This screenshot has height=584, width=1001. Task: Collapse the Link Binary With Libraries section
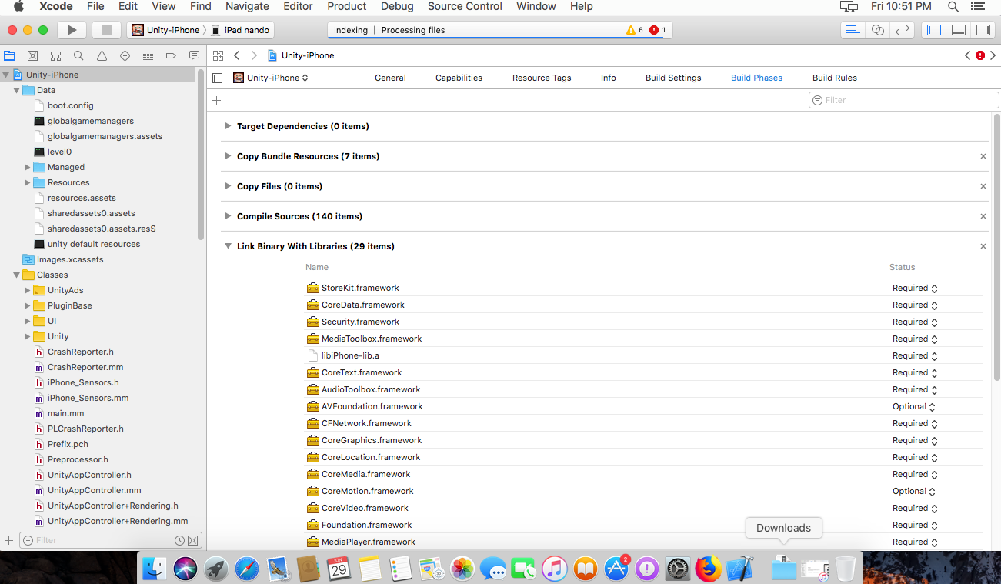(x=228, y=245)
